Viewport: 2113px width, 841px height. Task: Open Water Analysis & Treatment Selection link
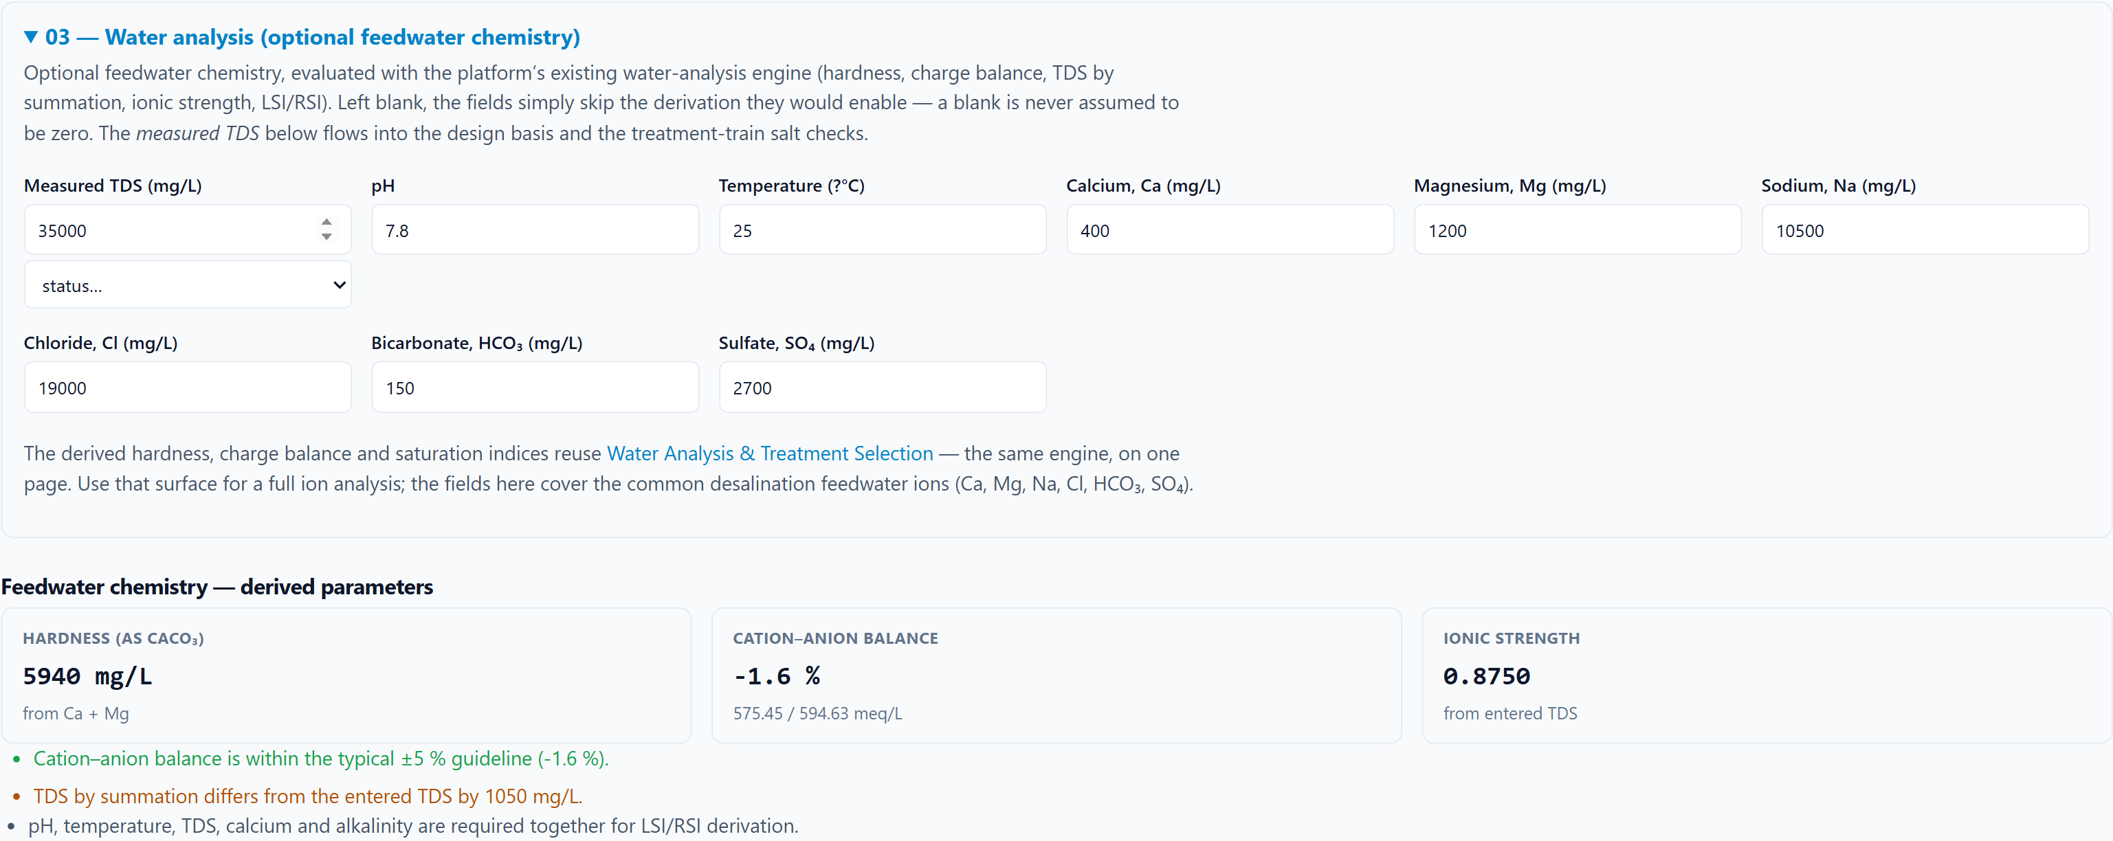tap(769, 453)
